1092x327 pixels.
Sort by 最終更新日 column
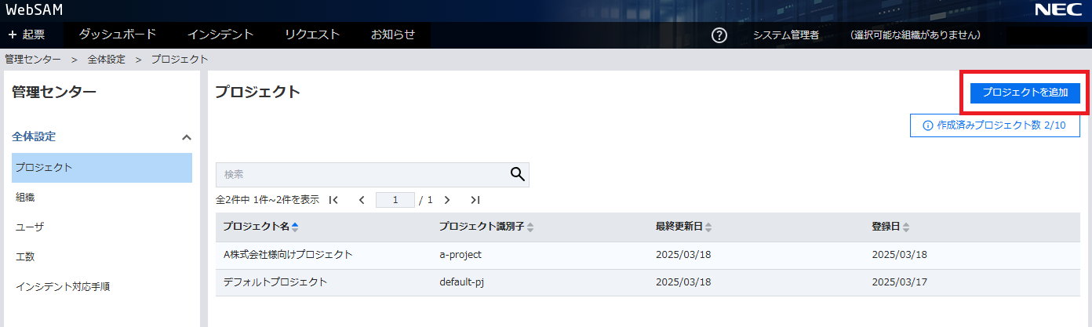pyautogui.click(x=708, y=227)
